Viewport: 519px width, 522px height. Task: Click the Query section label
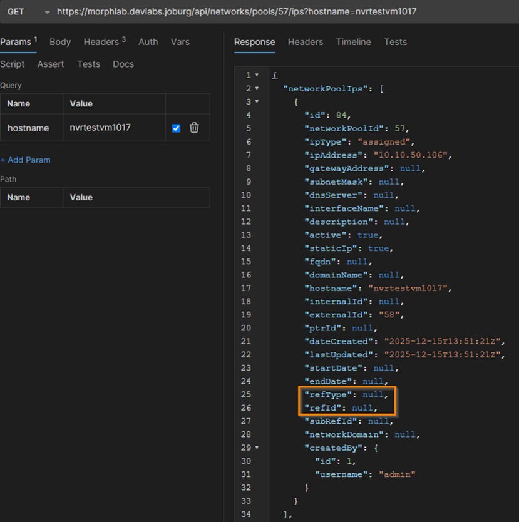[x=11, y=86]
